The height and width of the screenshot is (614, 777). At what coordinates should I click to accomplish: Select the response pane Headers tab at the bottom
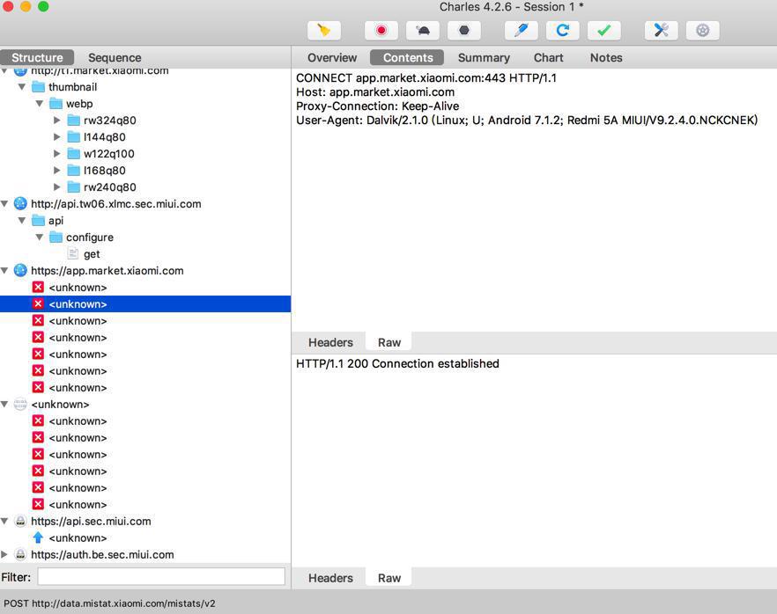point(330,578)
